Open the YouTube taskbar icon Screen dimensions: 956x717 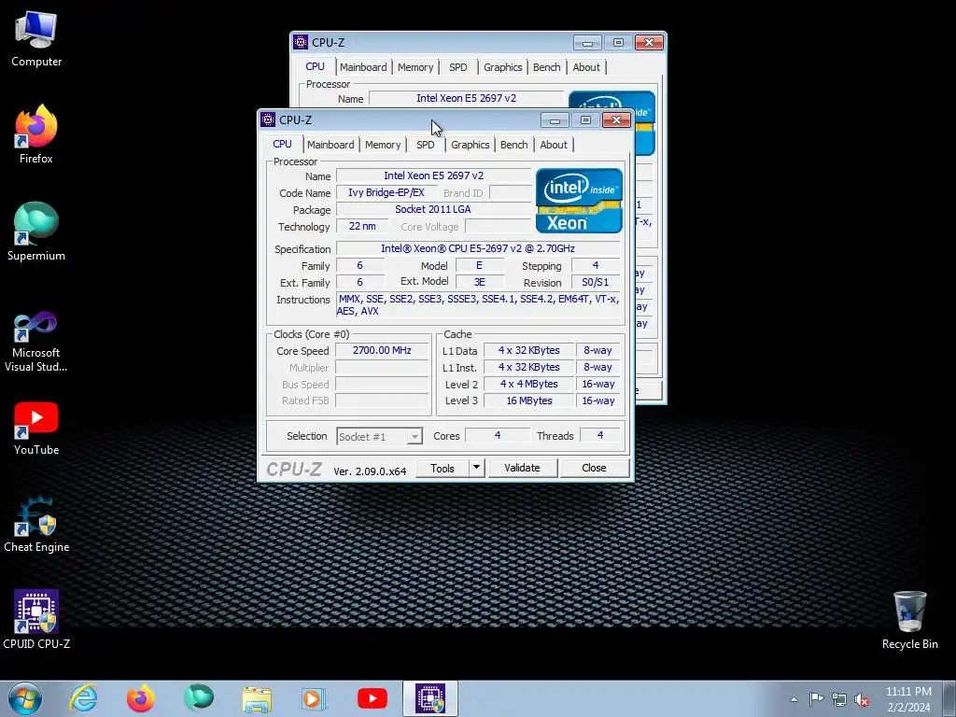point(373,698)
